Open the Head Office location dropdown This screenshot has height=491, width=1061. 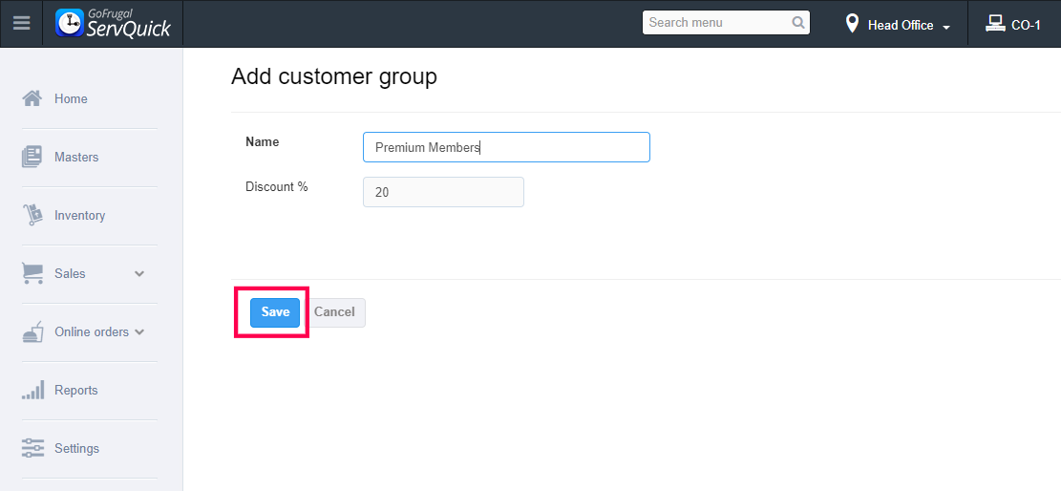pos(900,25)
